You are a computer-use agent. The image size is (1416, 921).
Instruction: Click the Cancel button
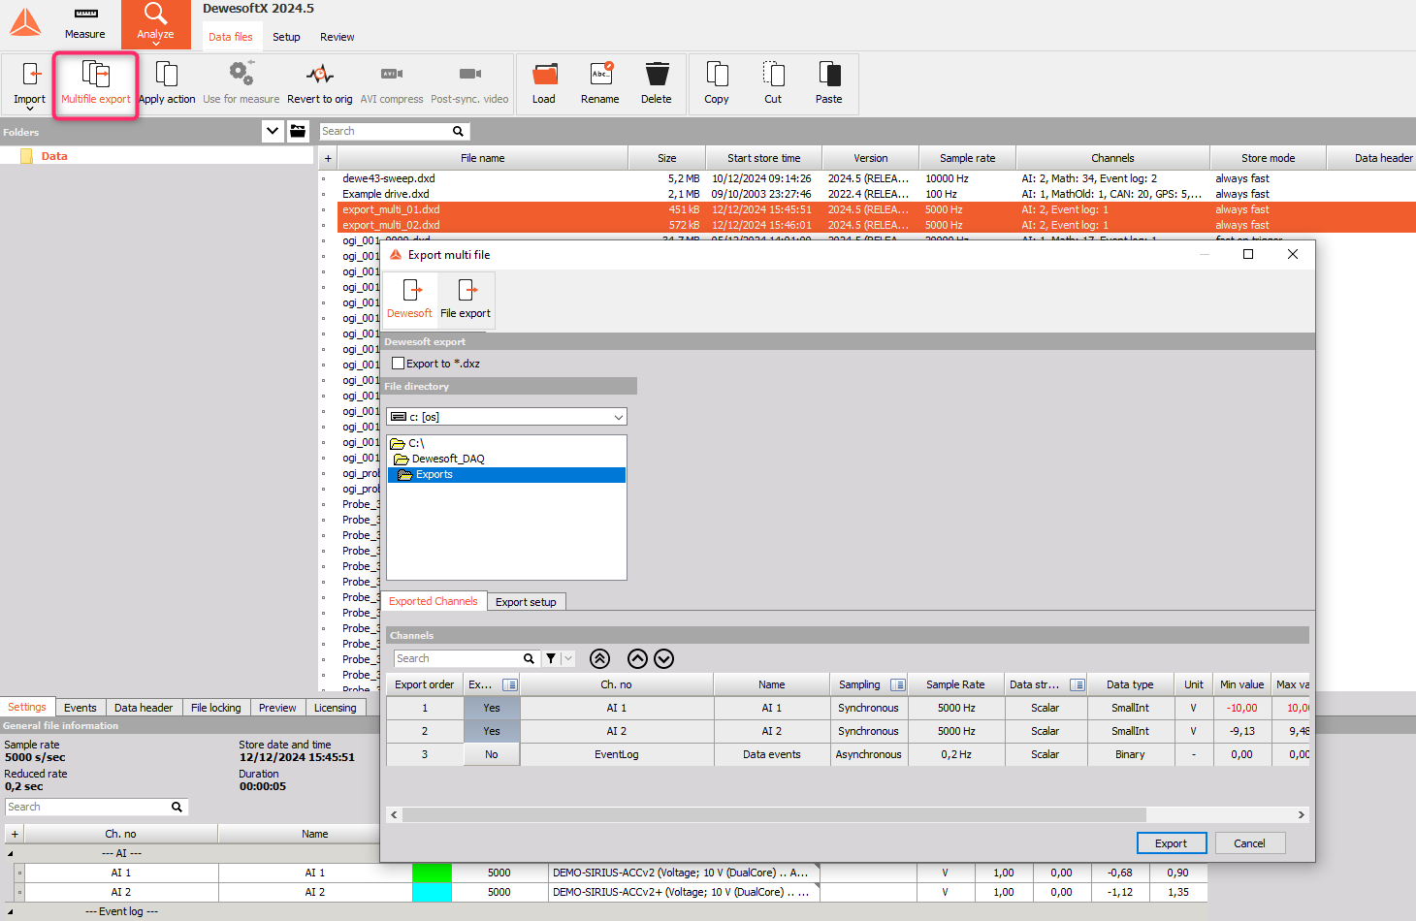tap(1250, 843)
